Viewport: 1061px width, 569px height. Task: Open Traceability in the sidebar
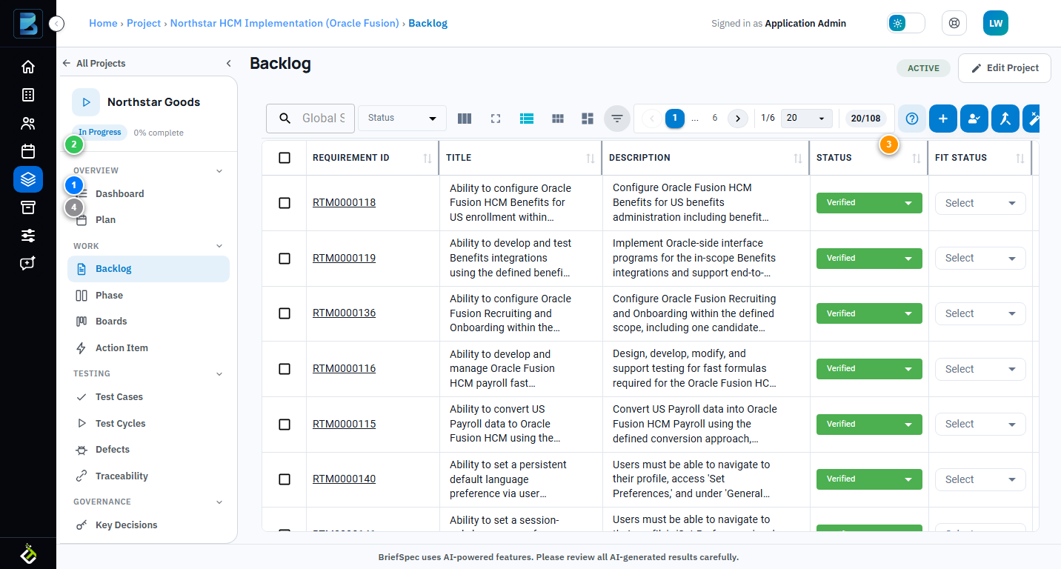pos(148,476)
